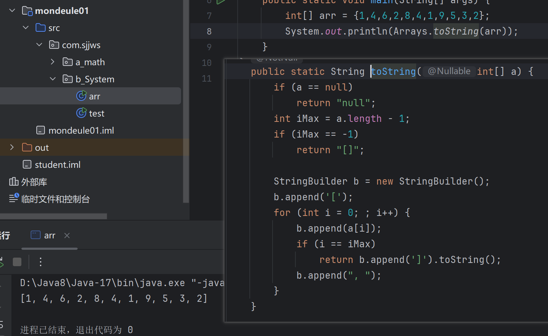Click the project panel horizontal scrollbar
This screenshot has width=548, height=336.
click(53, 216)
